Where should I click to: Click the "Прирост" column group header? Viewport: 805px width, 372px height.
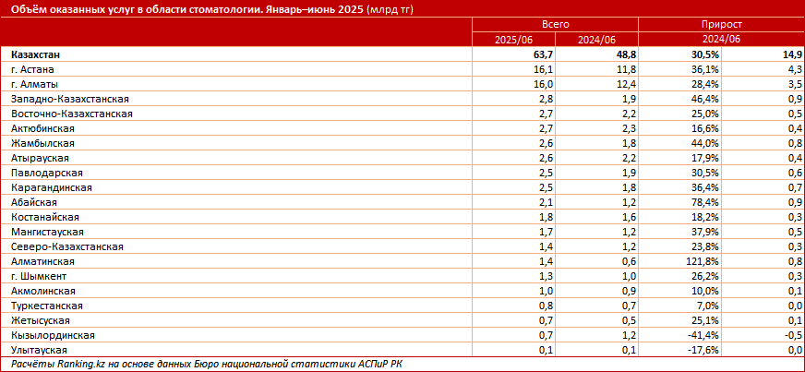pos(721,27)
